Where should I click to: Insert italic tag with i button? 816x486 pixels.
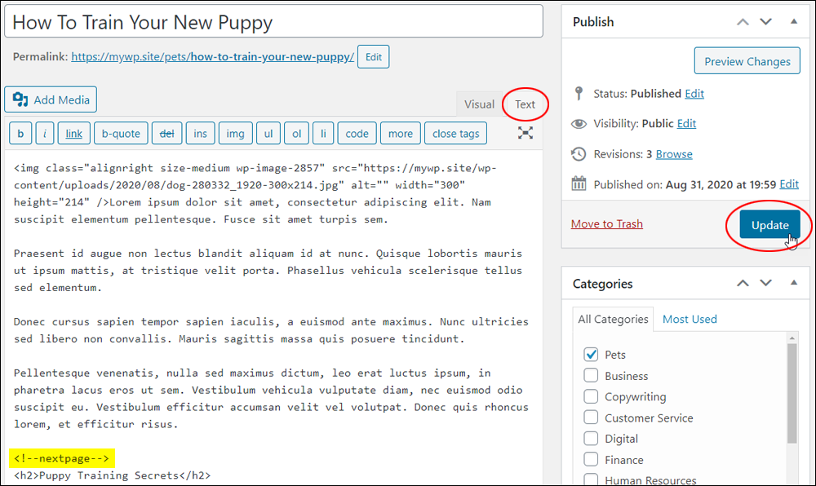click(45, 134)
